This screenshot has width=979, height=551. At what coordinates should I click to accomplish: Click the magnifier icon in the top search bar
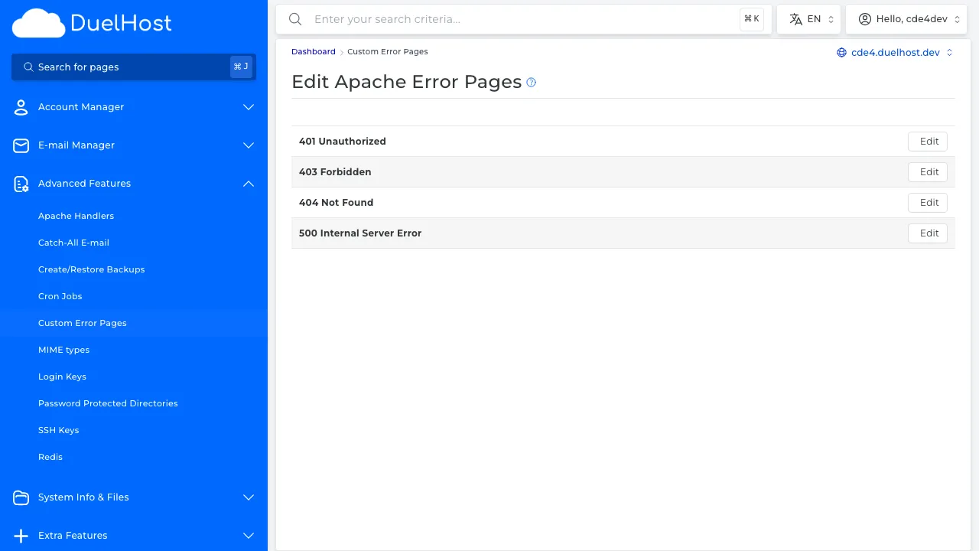pyautogui.click(x=295, y=19)
